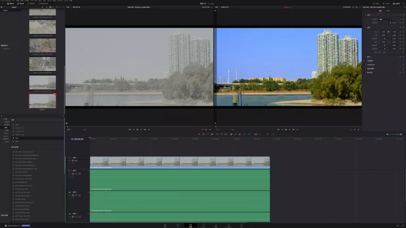Image resolution: width=406 pixels, height=228 pixels.
Task: Select the Dynamic Trim mode tool
Action: click(208, 134)
